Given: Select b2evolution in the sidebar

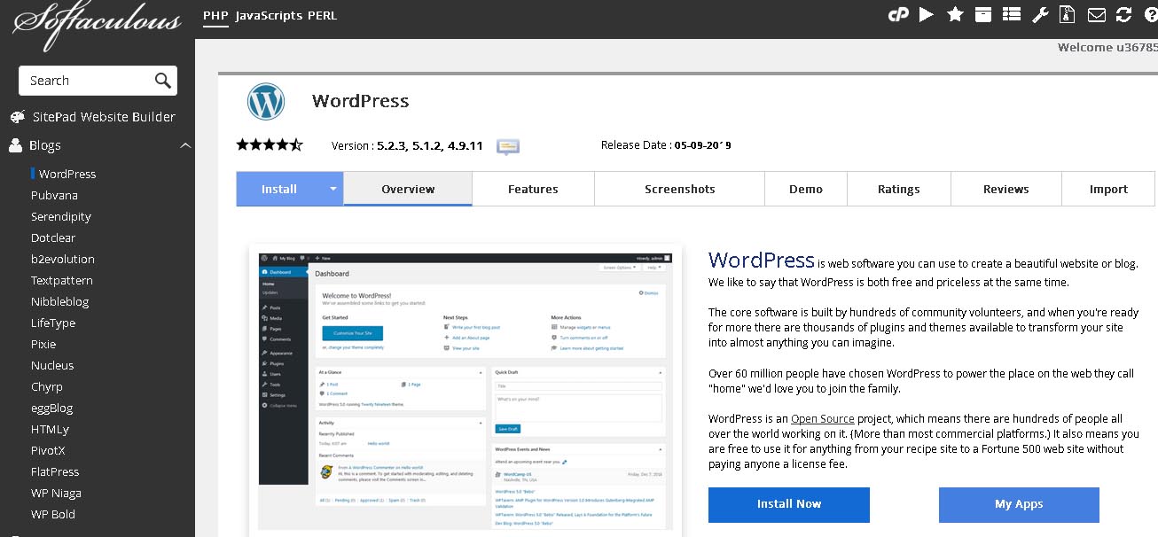Looking at the screenshot, I should pyautogui.click(x=63, y=260).
